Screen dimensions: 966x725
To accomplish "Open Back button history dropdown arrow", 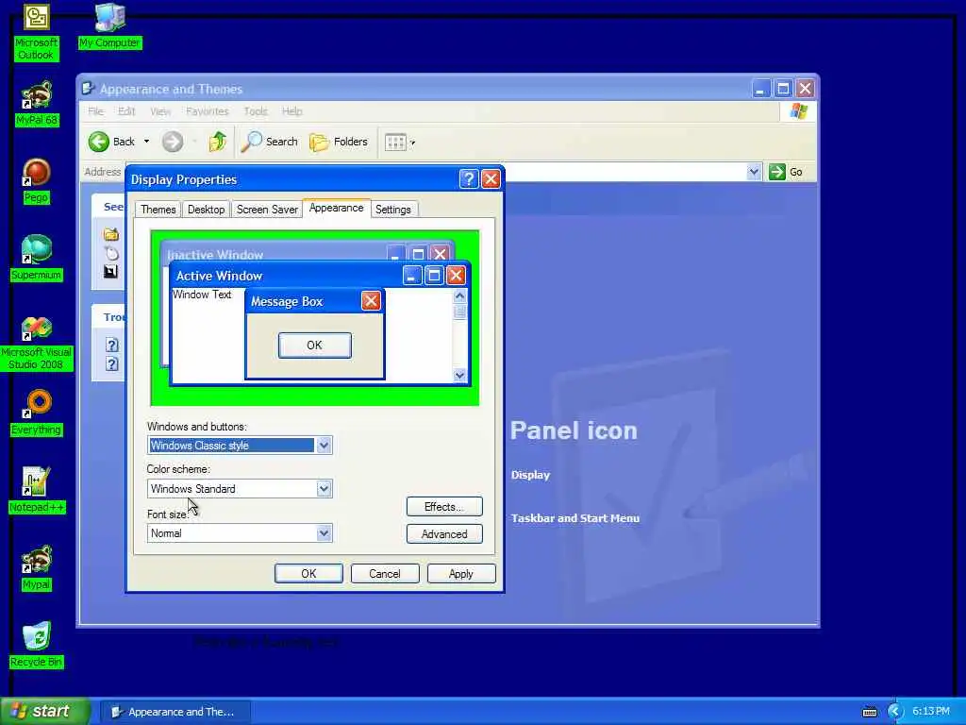I will tap(146, 142).
